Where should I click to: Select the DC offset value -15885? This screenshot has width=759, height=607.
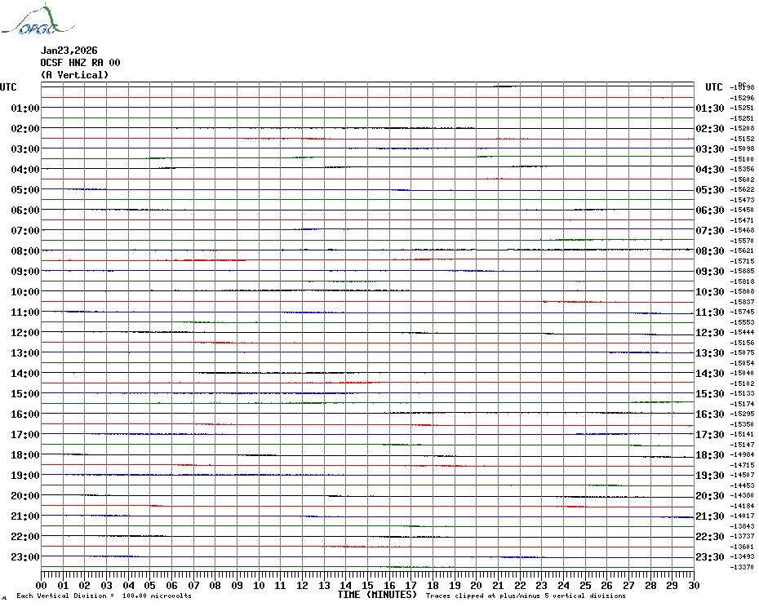pyautogui.click(x=742, y=271)
